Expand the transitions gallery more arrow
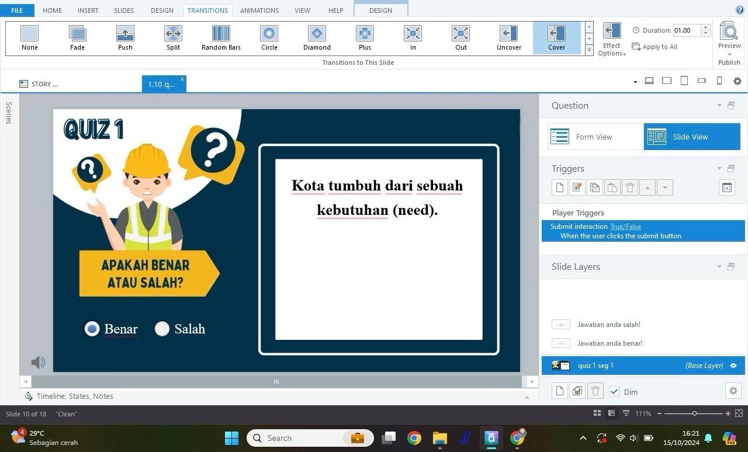Image resolution: width=748 pixels, height=452 pixels. [589, 50]
